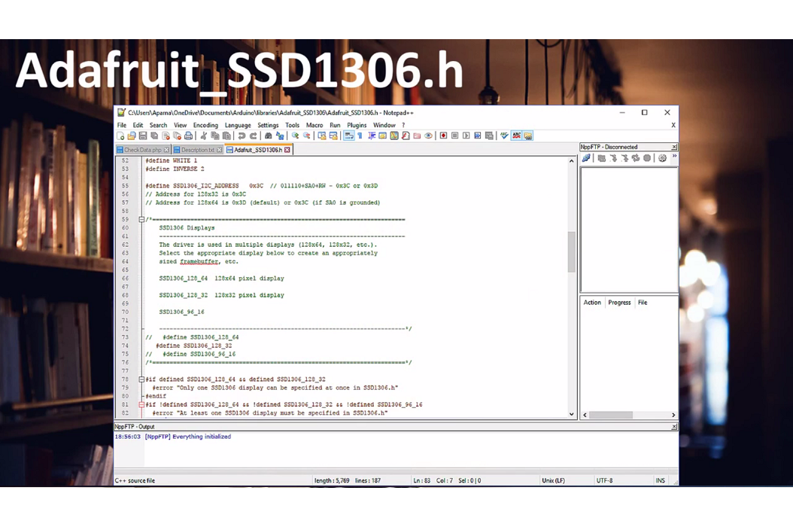Click the Redo toolbar icon
The width and height of the screenshot is (793, 530).
click(253, 136)
